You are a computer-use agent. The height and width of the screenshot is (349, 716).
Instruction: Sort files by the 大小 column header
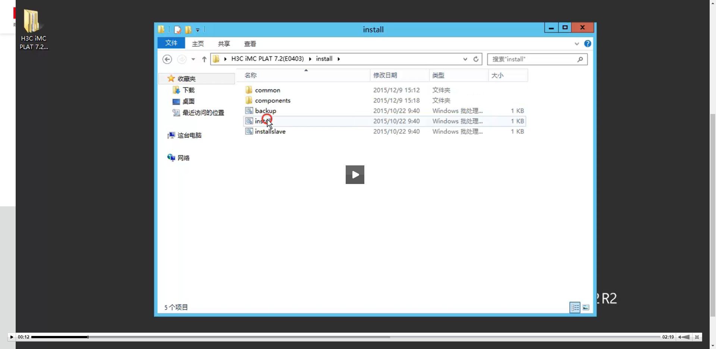click(508, 75)
